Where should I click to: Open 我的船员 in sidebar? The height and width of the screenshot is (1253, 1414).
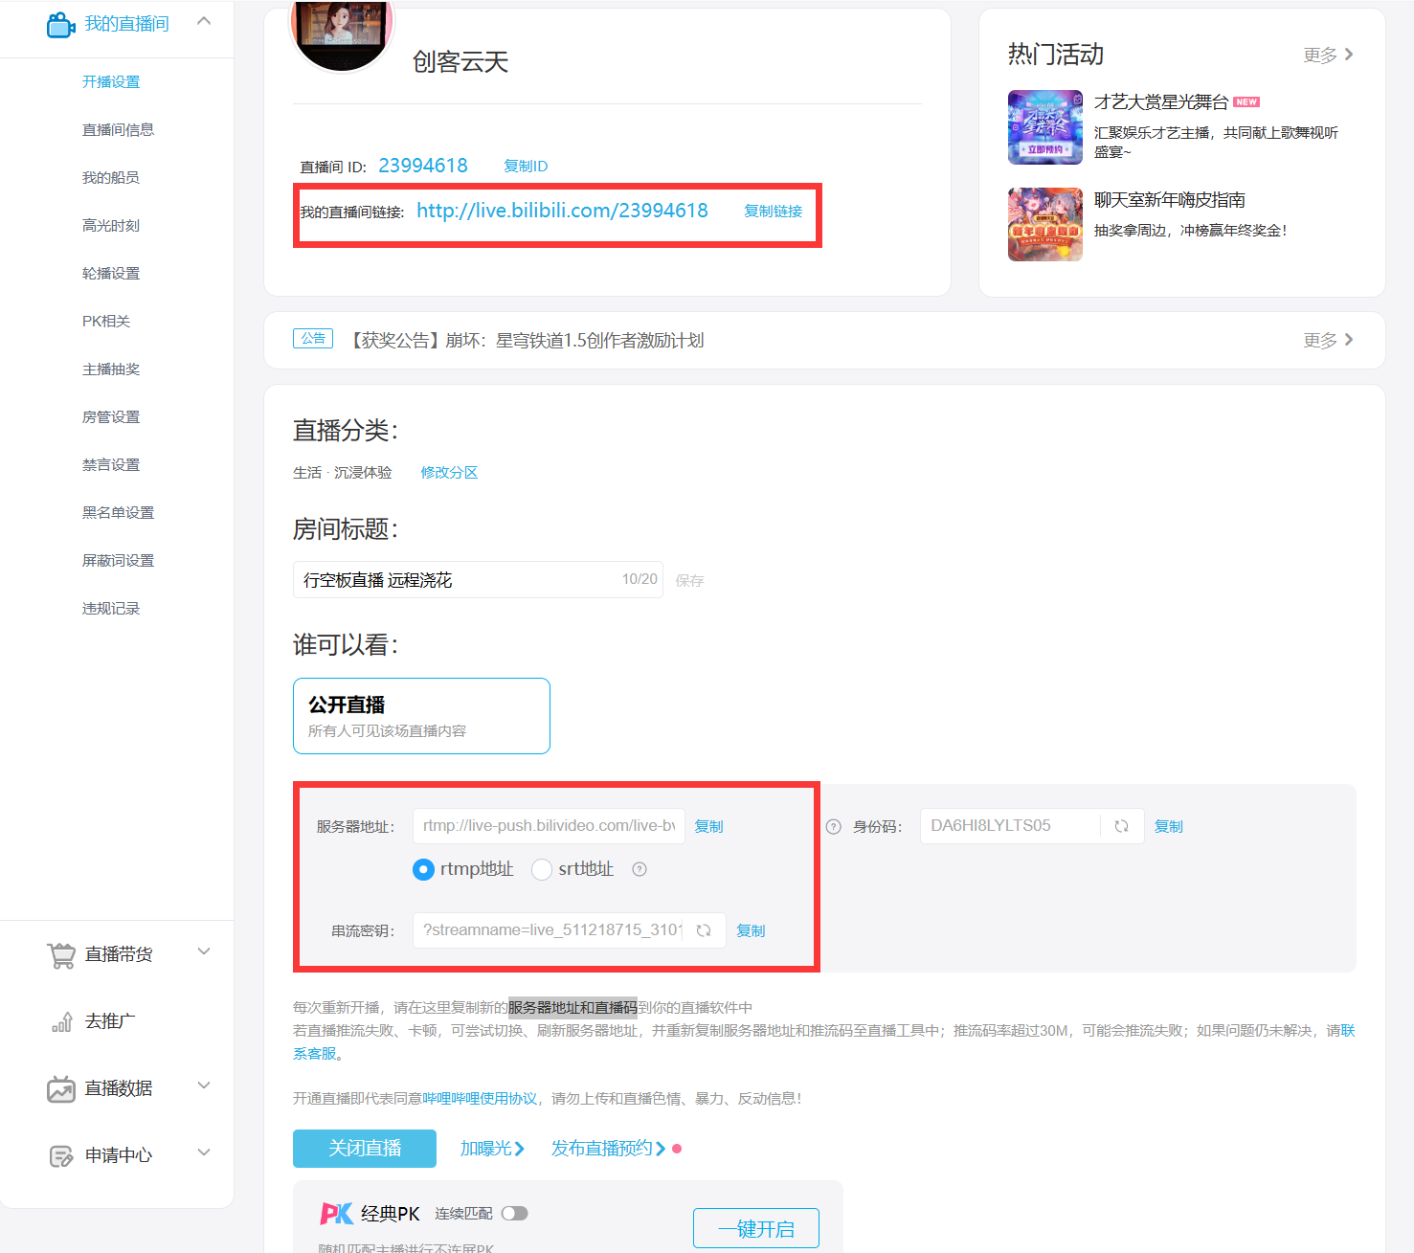pyautogui.click(x=111, y=177)
